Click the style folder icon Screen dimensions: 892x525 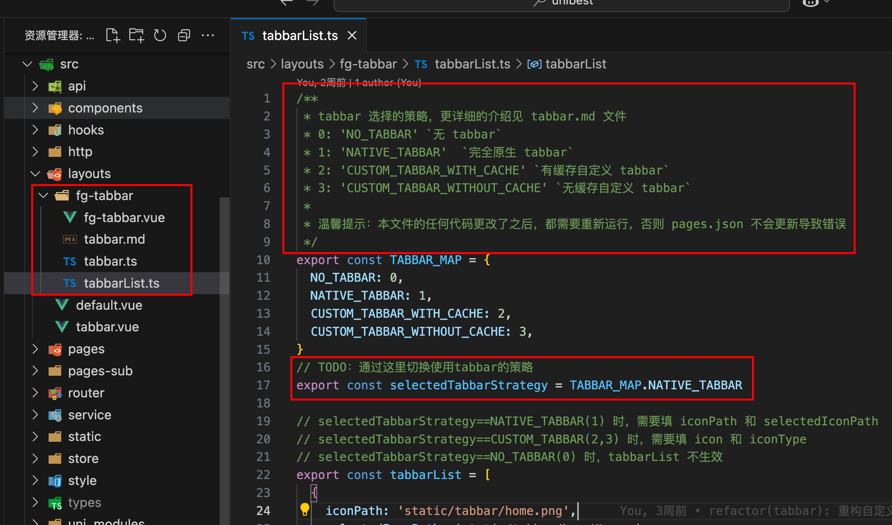pos(55,481)
